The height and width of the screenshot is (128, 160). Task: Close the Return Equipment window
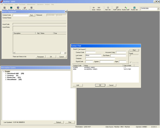66,11
